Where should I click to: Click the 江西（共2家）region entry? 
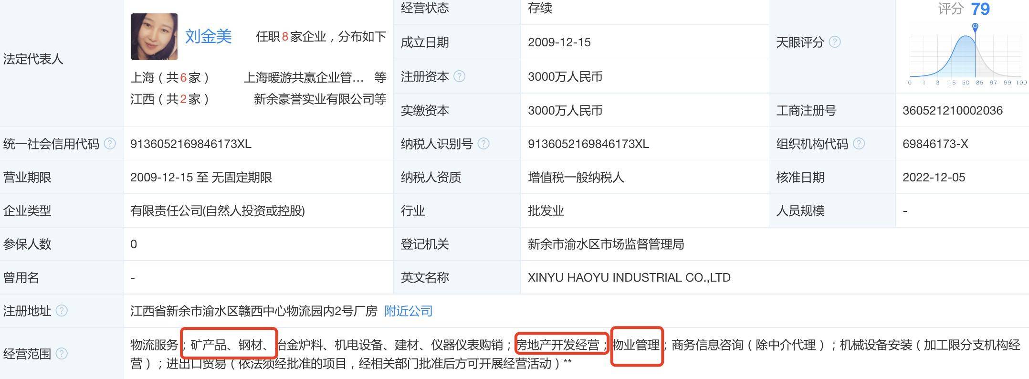tap(169, 99)
